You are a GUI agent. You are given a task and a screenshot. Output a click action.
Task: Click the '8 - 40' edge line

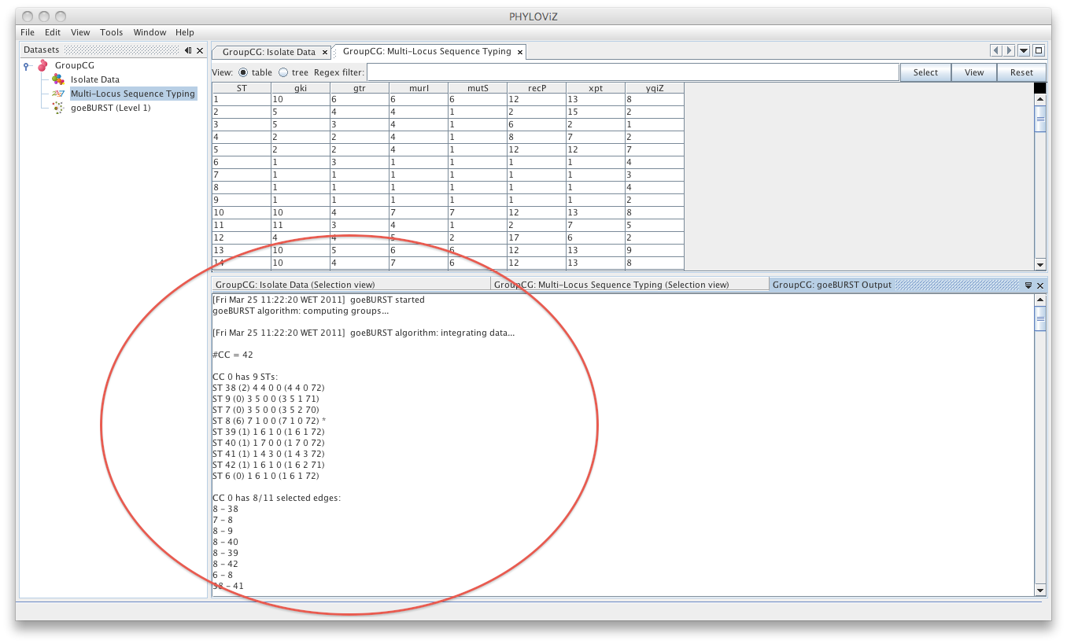coord(225,542)
